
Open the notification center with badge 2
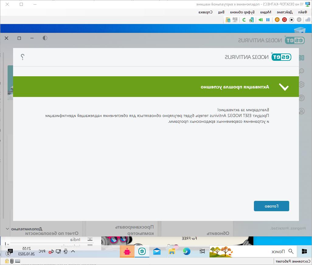coord(9,252)
